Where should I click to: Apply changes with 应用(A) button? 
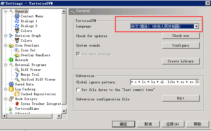click(x=173, y=124)
